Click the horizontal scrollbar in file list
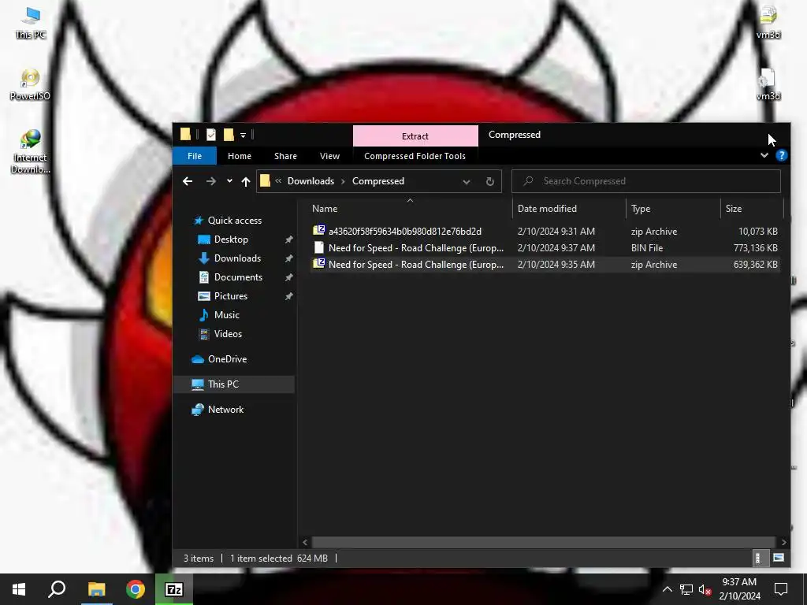The height and width of the screenshot is (605, 807). pyautogui.click(x=544, y=542)
